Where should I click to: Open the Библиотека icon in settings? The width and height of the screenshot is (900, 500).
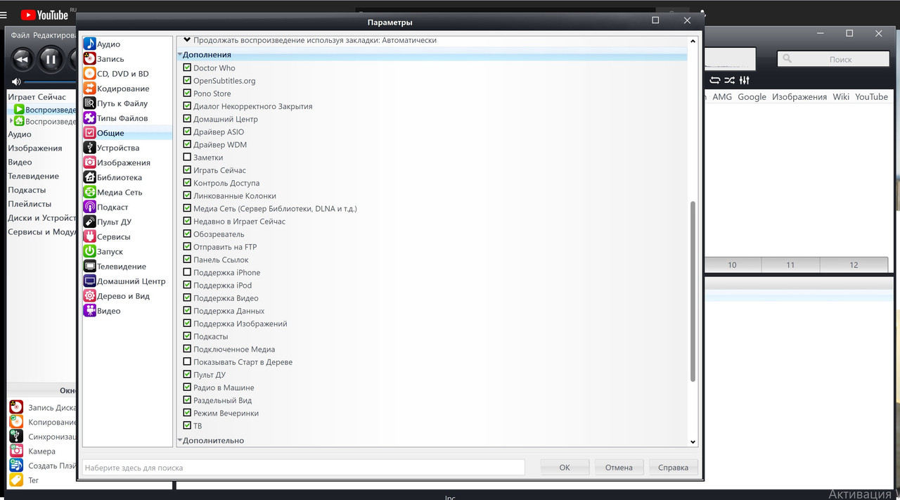click(89, 177)
